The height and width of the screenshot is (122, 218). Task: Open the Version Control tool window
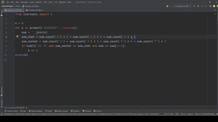coord(11,111)
